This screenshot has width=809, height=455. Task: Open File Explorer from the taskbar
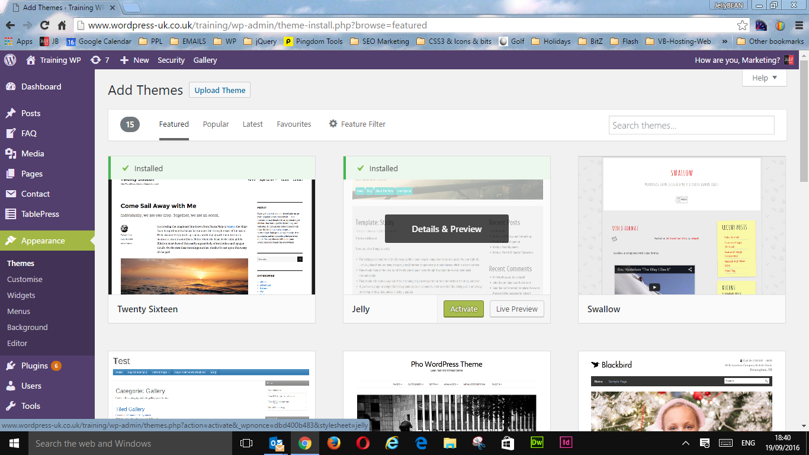coord(450,443)
